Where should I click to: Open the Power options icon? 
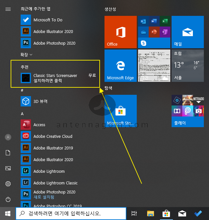click(x=8, y=199)
